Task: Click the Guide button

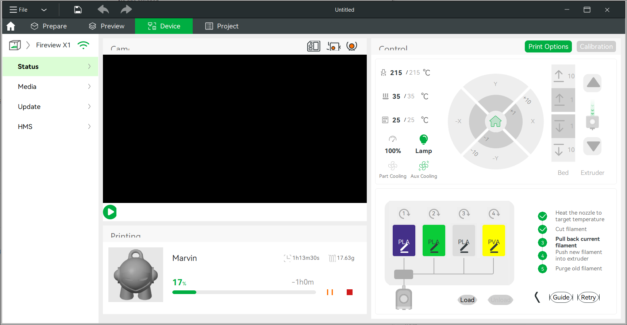Action: point(561,297)
